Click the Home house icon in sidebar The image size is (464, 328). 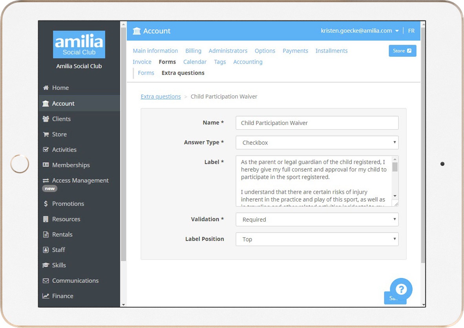(x=46, y=88)
